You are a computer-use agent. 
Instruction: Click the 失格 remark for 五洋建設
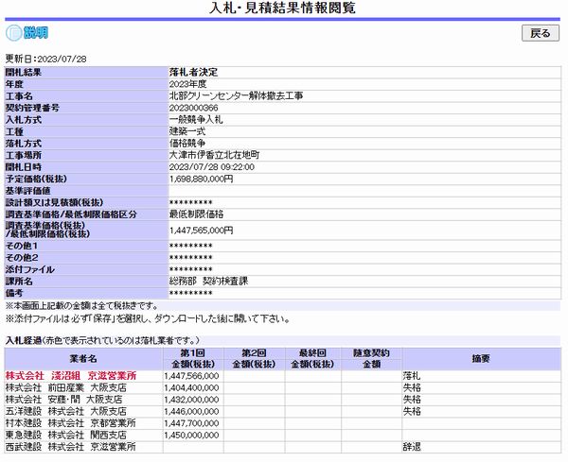pyautogui.click(x=412, y=411)
